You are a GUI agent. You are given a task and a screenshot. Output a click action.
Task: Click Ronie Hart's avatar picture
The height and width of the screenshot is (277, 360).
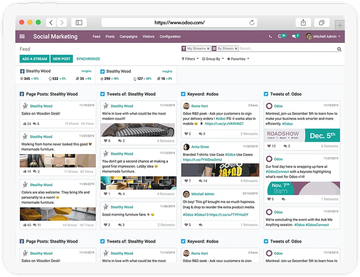[x=186, y=106]
